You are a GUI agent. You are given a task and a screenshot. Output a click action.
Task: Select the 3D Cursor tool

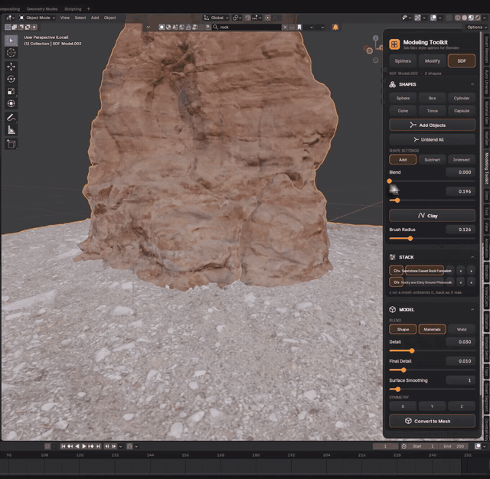pos(11,53)
